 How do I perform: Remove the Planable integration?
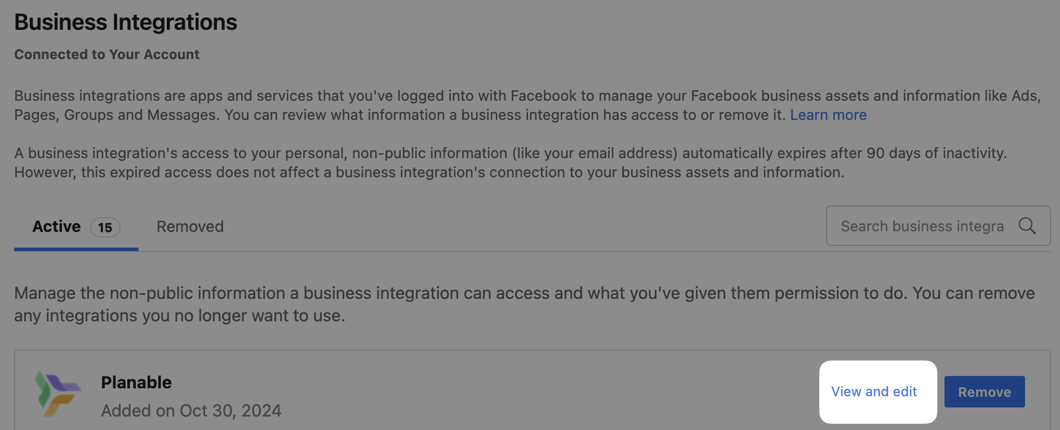click(984, 392)
